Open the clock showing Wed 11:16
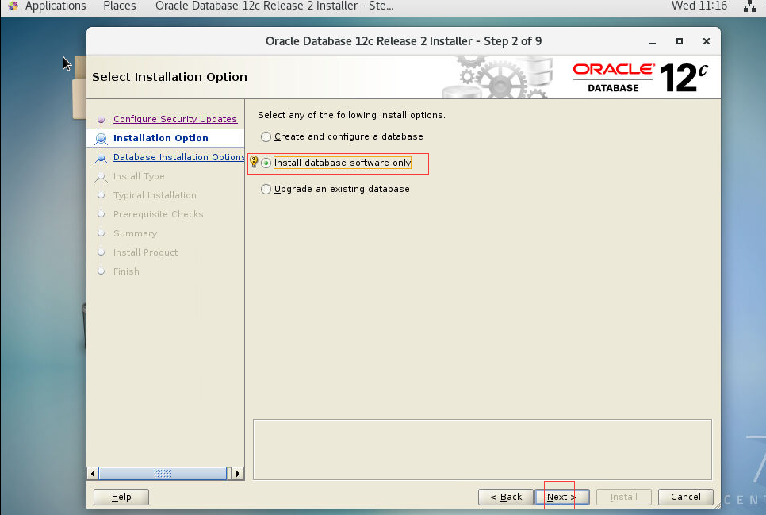This screenshot has height=515, width=766. tap(699, 6)
